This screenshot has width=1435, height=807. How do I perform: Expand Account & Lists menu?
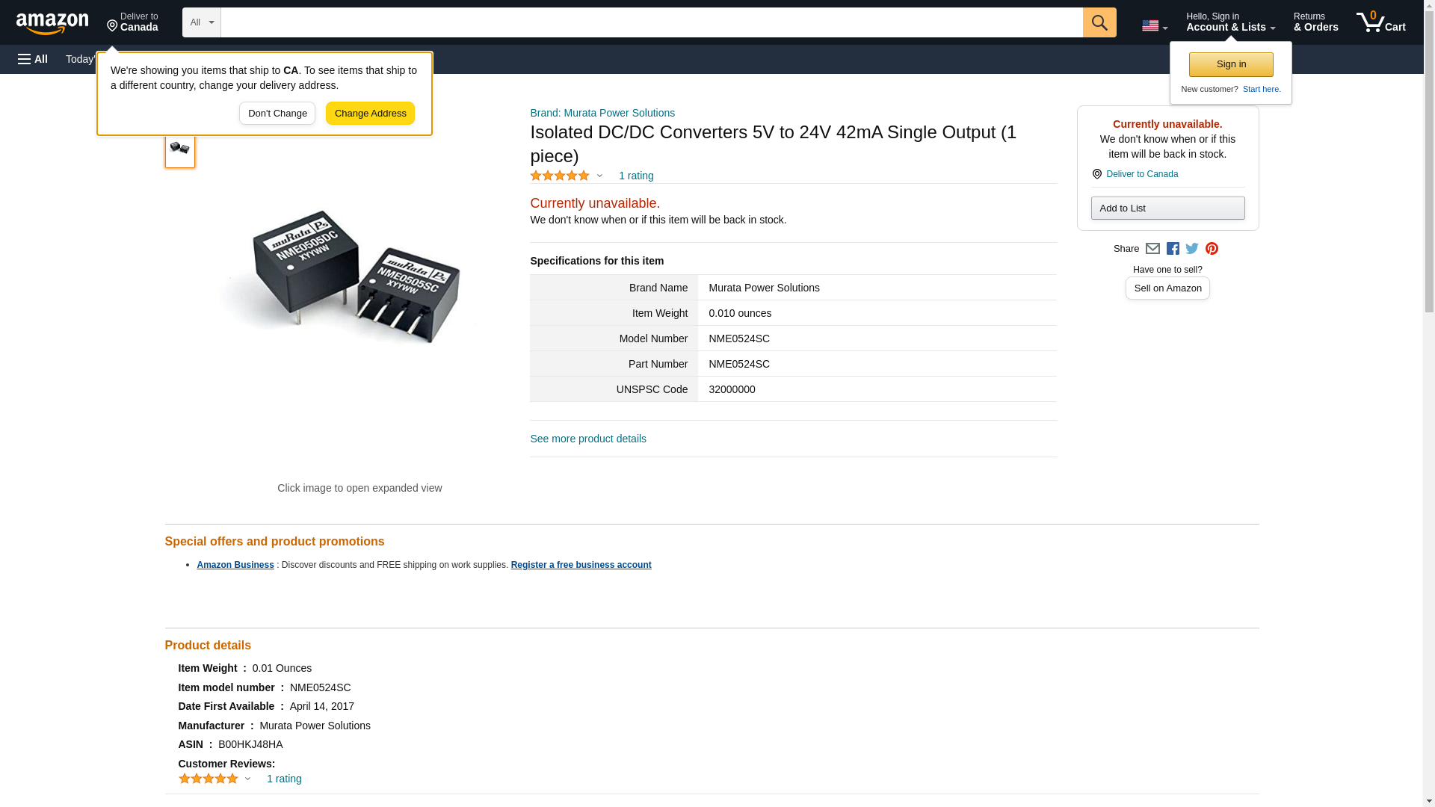click(1230, 22)
